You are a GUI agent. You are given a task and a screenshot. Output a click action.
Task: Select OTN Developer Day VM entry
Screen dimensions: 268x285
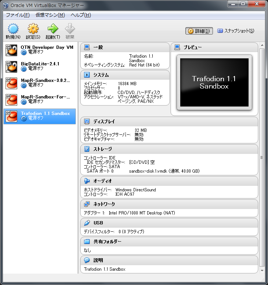click(40, 50)
